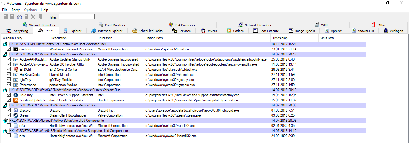Click the Publisher column header
Image resolution: width=409 pixels, height=143 pixels.
(105, 38)
